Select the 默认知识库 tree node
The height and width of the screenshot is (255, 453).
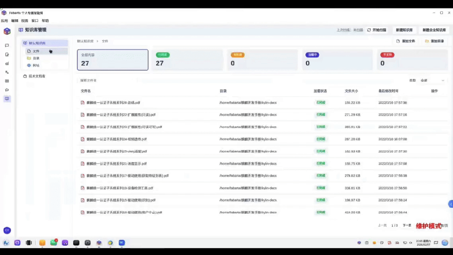coord(37,43)
